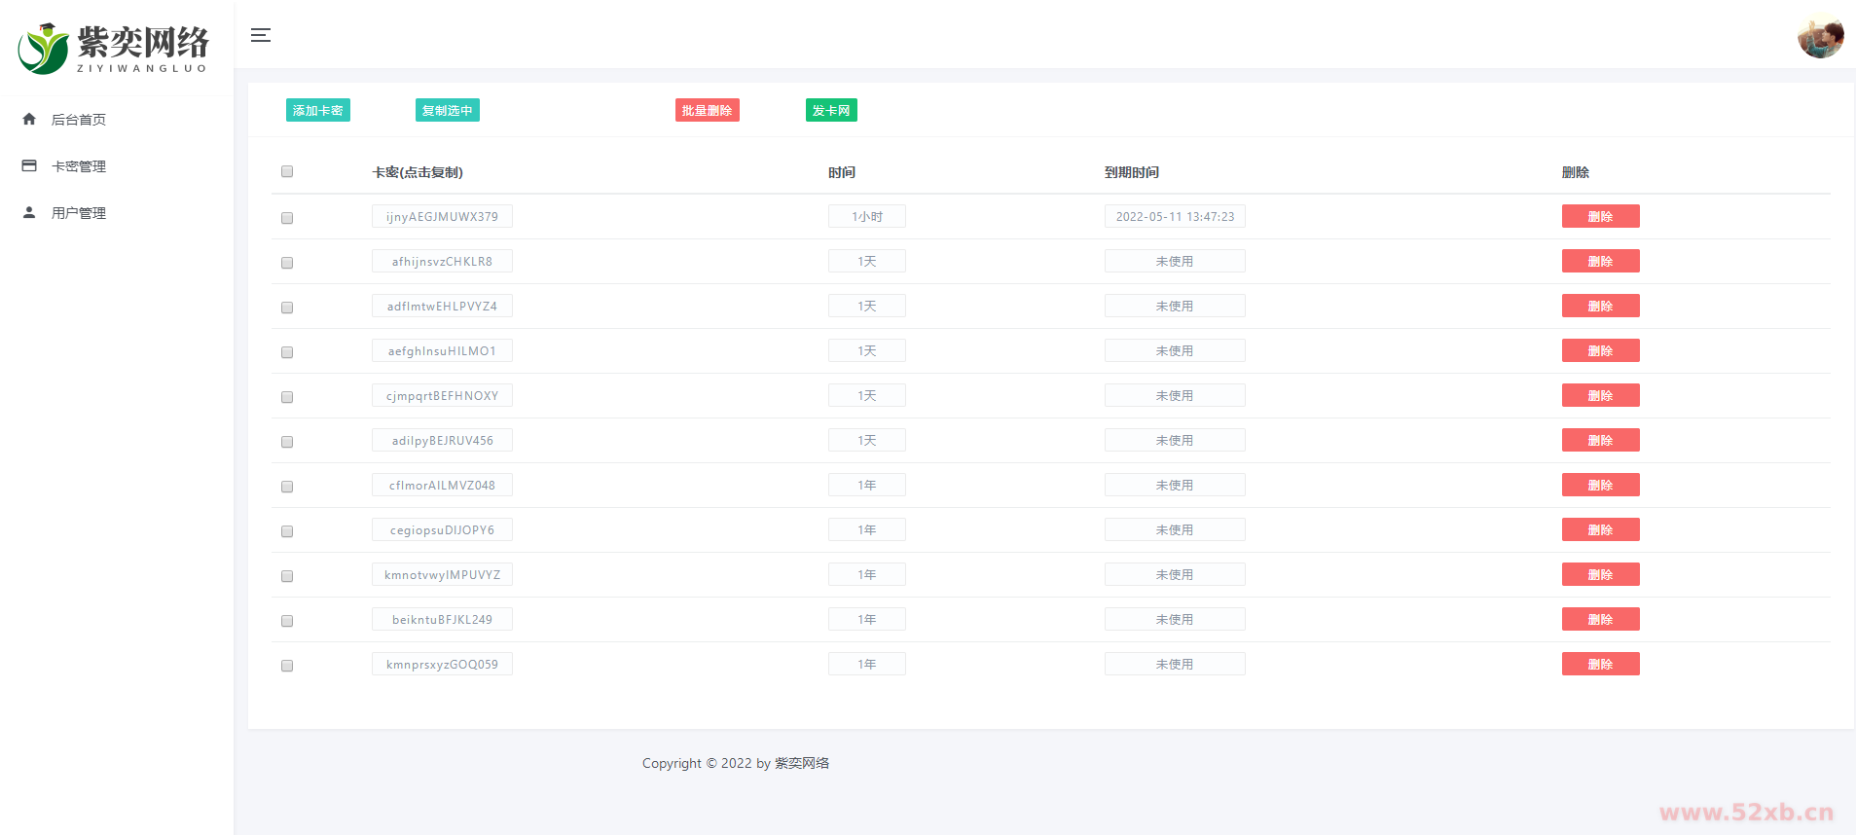Check the box for cflmorAILMVZ048
1856x835 pixels.
(287, 487)
